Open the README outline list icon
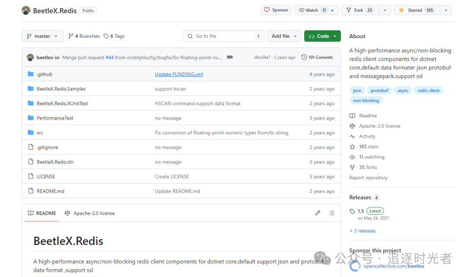This screenshot has height=277, width=467. coord(332,213)
